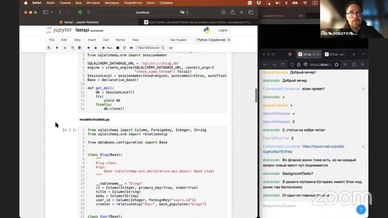Restart kernel and run all with fast-forward icon
This screenshot has height=218, width=388.
coord(131,48)
